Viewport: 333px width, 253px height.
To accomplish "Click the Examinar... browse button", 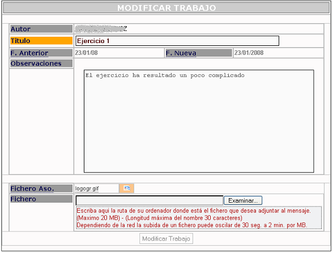I will [x=243, y=200].
